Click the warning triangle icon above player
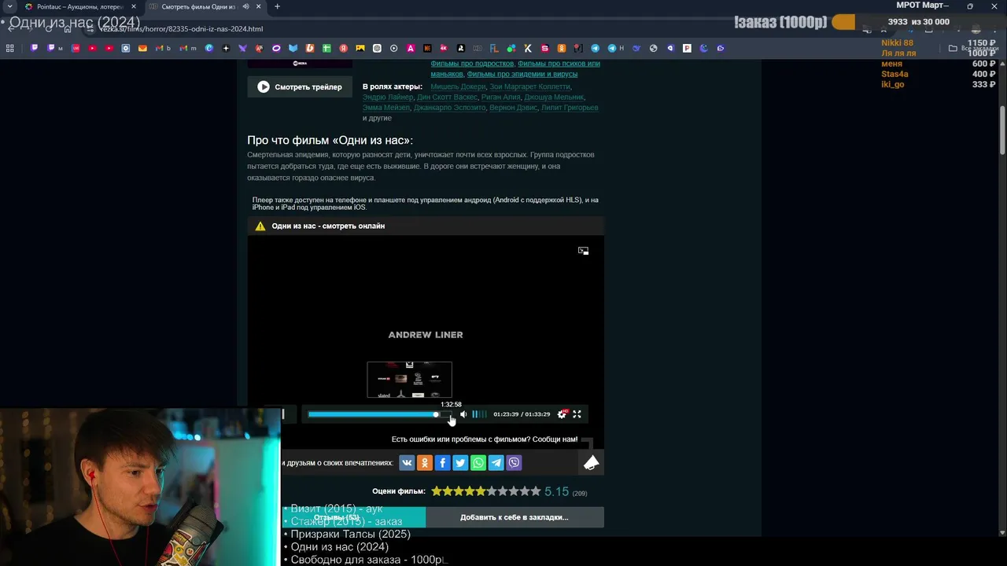 click(x=260, y=226)
